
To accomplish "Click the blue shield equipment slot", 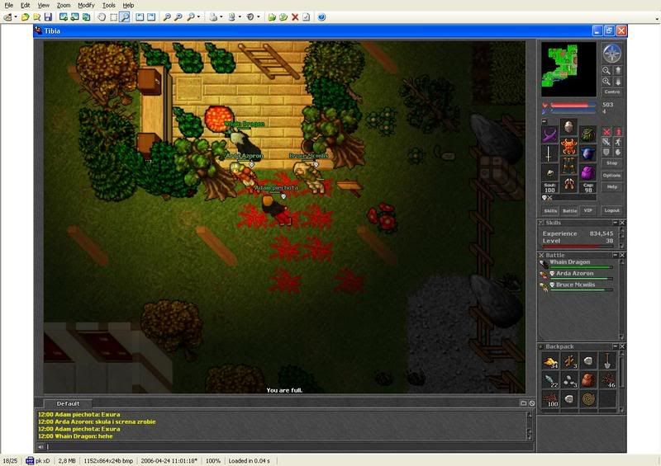I will pos(588,154).
